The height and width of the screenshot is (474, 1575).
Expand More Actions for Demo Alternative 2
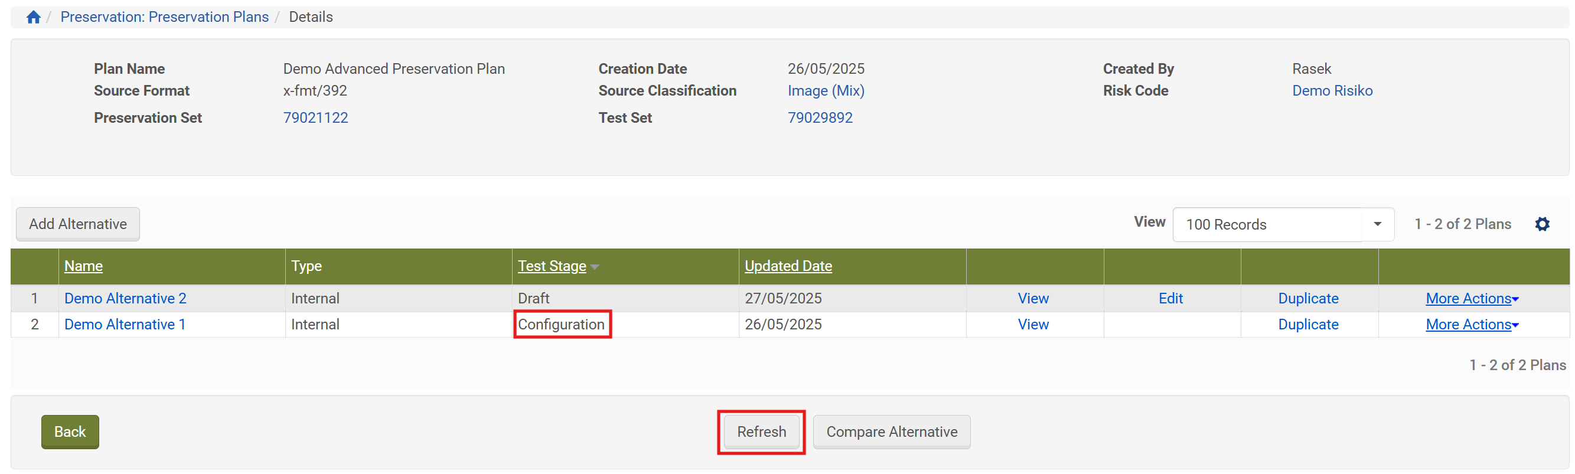(x=1471, y=299)
